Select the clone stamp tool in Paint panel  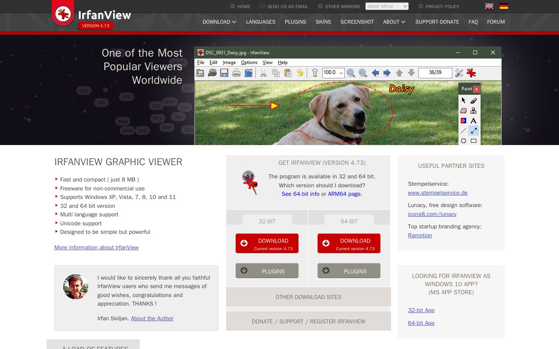[x=474, y=111]
